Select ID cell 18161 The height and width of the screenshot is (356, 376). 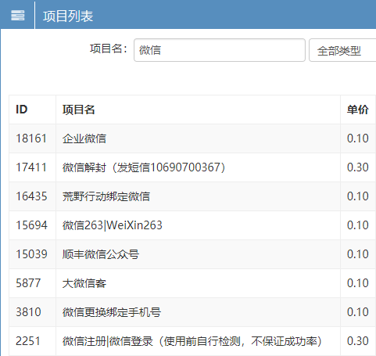click(31, 138)
